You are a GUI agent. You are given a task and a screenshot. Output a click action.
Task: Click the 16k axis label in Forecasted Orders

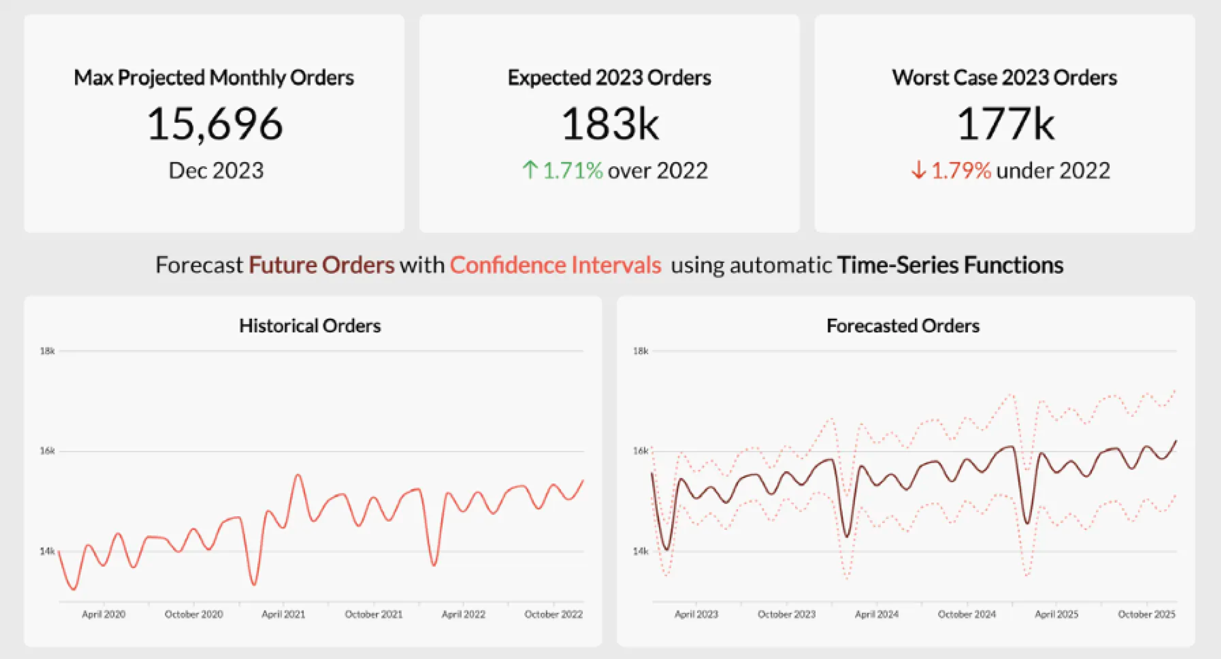coord(640,451)
